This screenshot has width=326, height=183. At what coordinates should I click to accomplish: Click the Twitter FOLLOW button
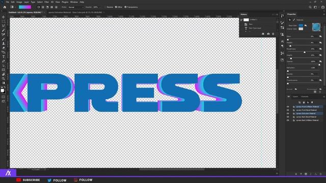(x=57, y=180)
